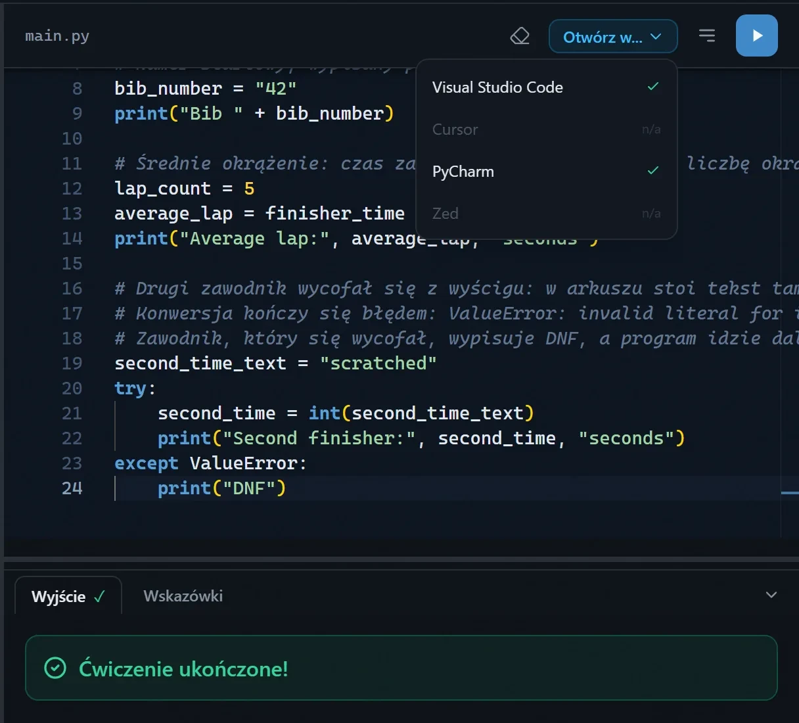Click the 'lap_count = 5' line

[184, 189]
